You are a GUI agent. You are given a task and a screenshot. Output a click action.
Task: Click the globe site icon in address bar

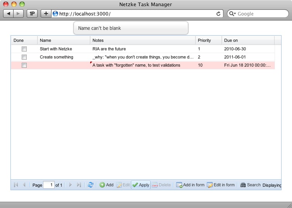[x=55, y=14]
